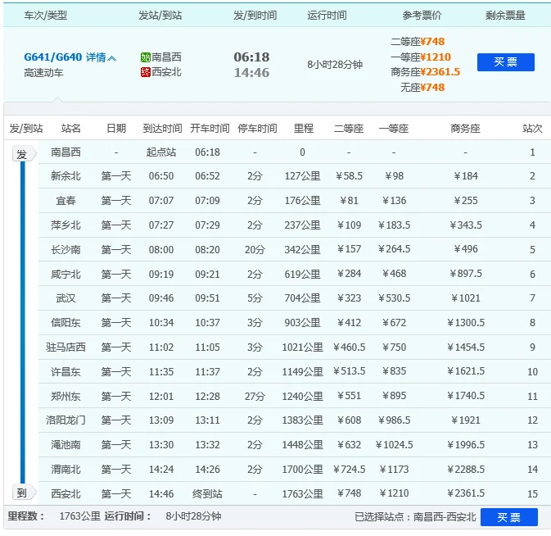Screen dimensions: 551x536
Task: Click the 到达时间 detail table header
Action: point(162,129)
